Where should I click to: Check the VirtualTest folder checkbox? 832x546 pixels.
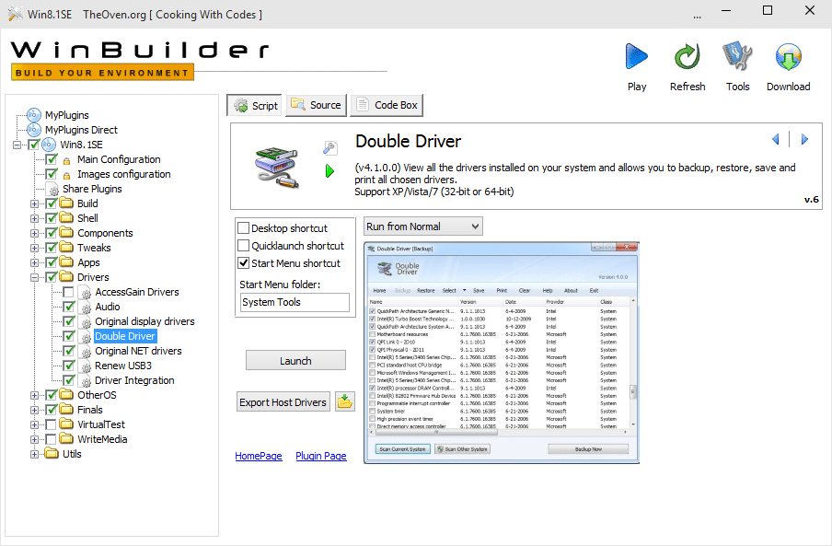tap(51, 424)
